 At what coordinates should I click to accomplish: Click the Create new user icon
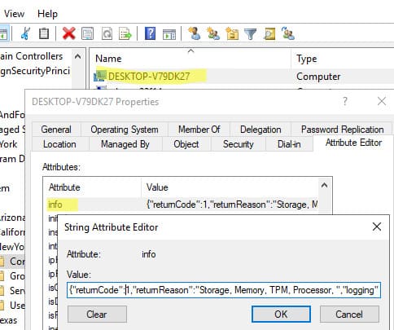coord(195,33)
